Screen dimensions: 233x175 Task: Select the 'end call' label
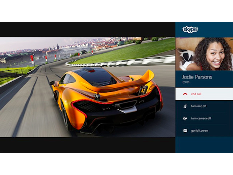click(x=196, y=94)
